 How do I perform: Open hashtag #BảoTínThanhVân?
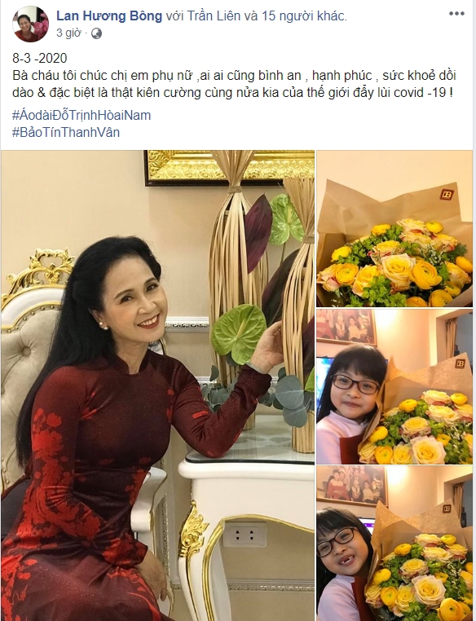pyautogui.click(x=66, y=132)
